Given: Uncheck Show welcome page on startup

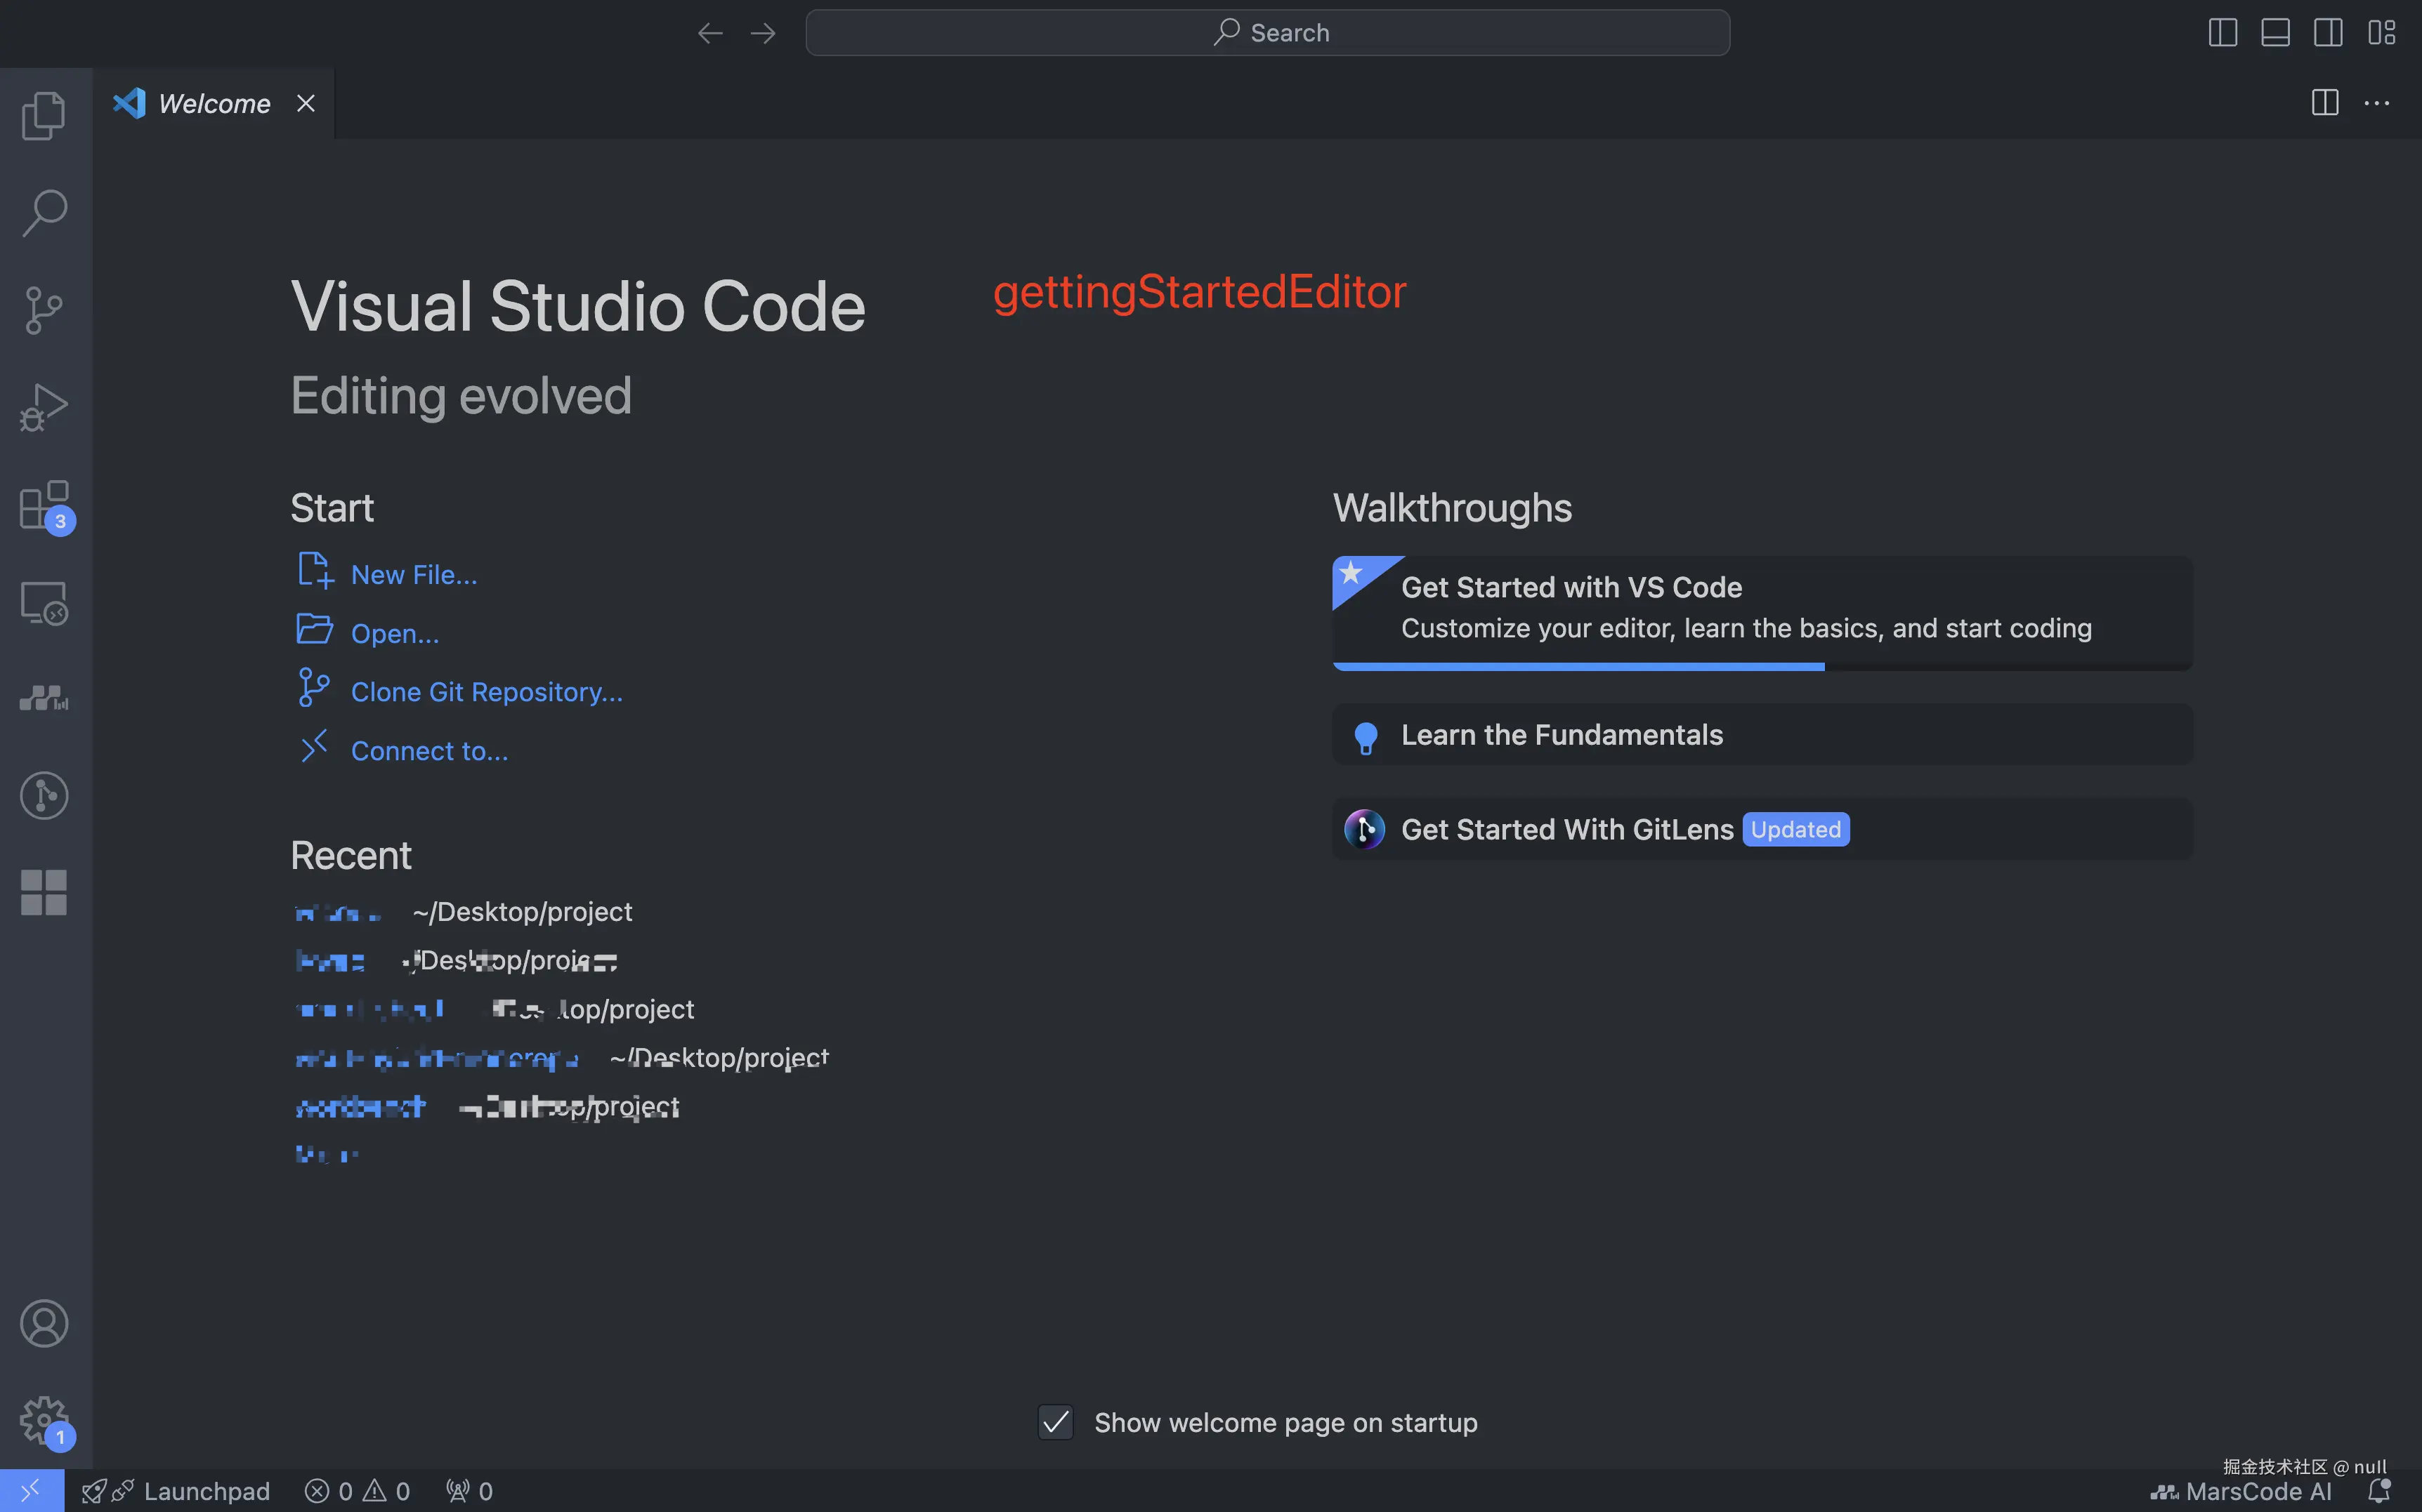Looking at the screenshot, I should point(1056,1422).
